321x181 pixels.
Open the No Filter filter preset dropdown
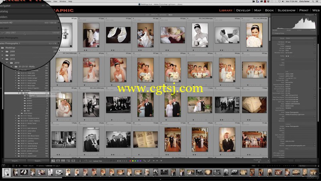click(x=307, y=166)
